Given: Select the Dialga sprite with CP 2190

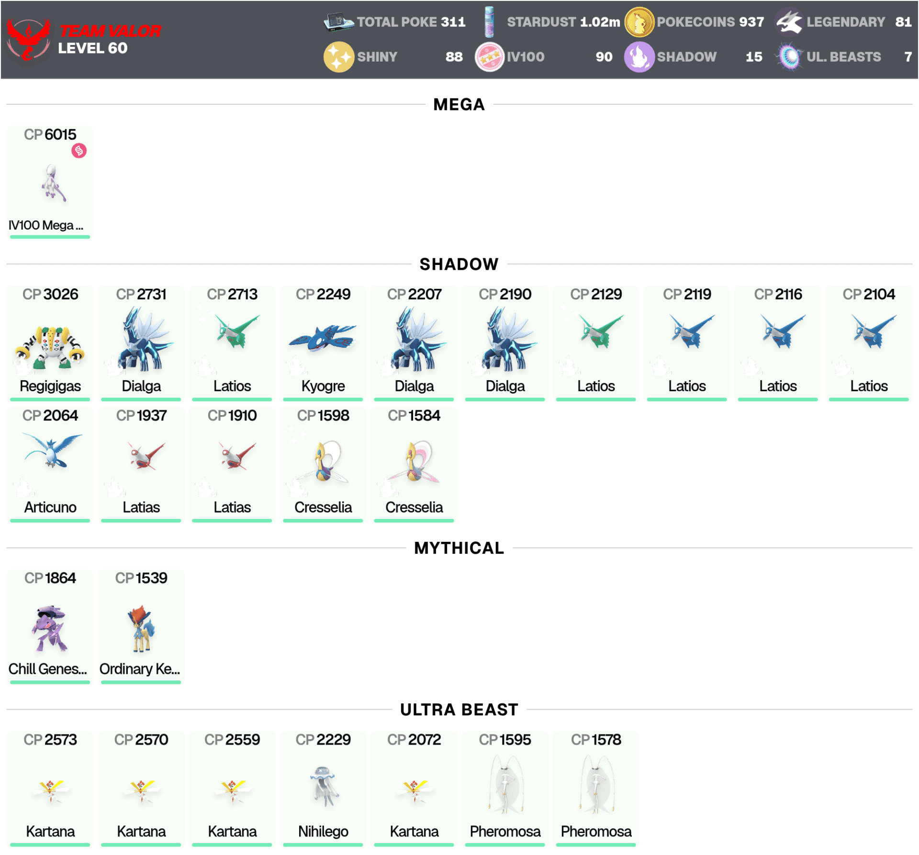Looking at the screenshot, I should 509,339.
